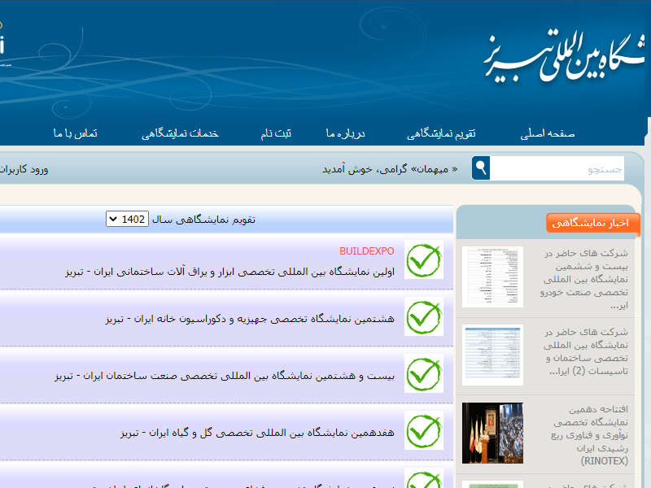Click green checkmark for گل و گیاه exhibition
This screenshot has height=488, width=651.
coord(423,432)
